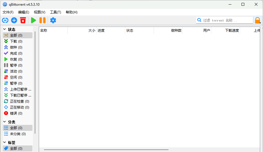
Task: Open the 文件(F) menu
Action: pos(8,12)
